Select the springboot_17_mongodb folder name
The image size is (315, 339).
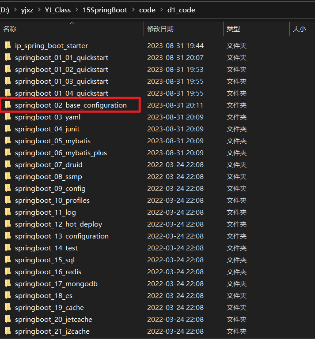[56, 283]
